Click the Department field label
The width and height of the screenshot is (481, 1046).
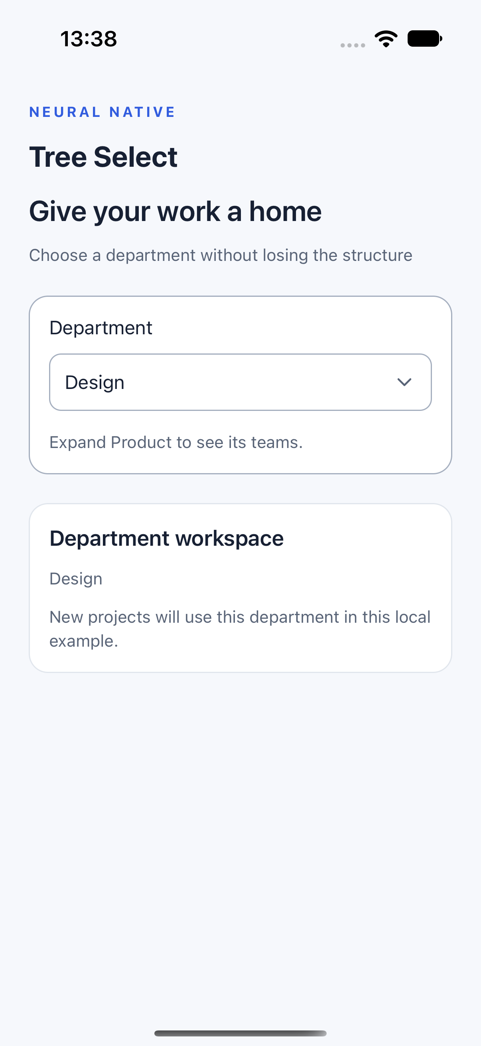pyautogui.click(x=101, y=328)
